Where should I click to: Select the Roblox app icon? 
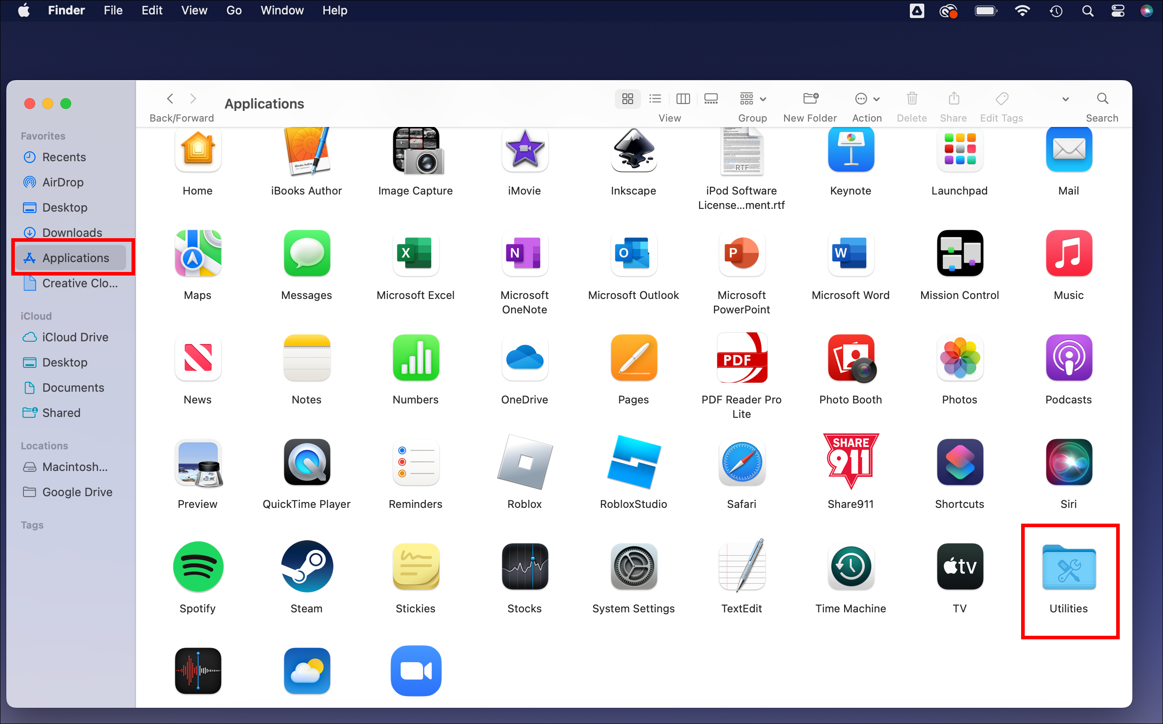[524, 462]
